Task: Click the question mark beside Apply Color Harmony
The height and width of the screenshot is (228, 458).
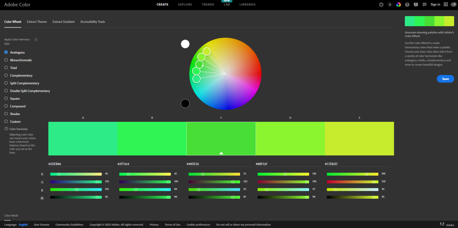Action: pos(36,39)
